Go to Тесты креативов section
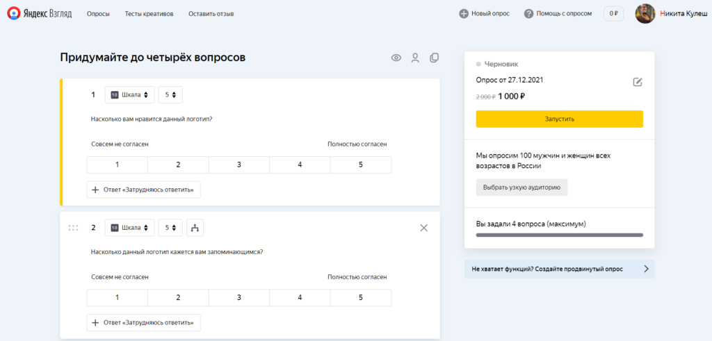Viewport: 712px width, 341px height. (149, 14)
